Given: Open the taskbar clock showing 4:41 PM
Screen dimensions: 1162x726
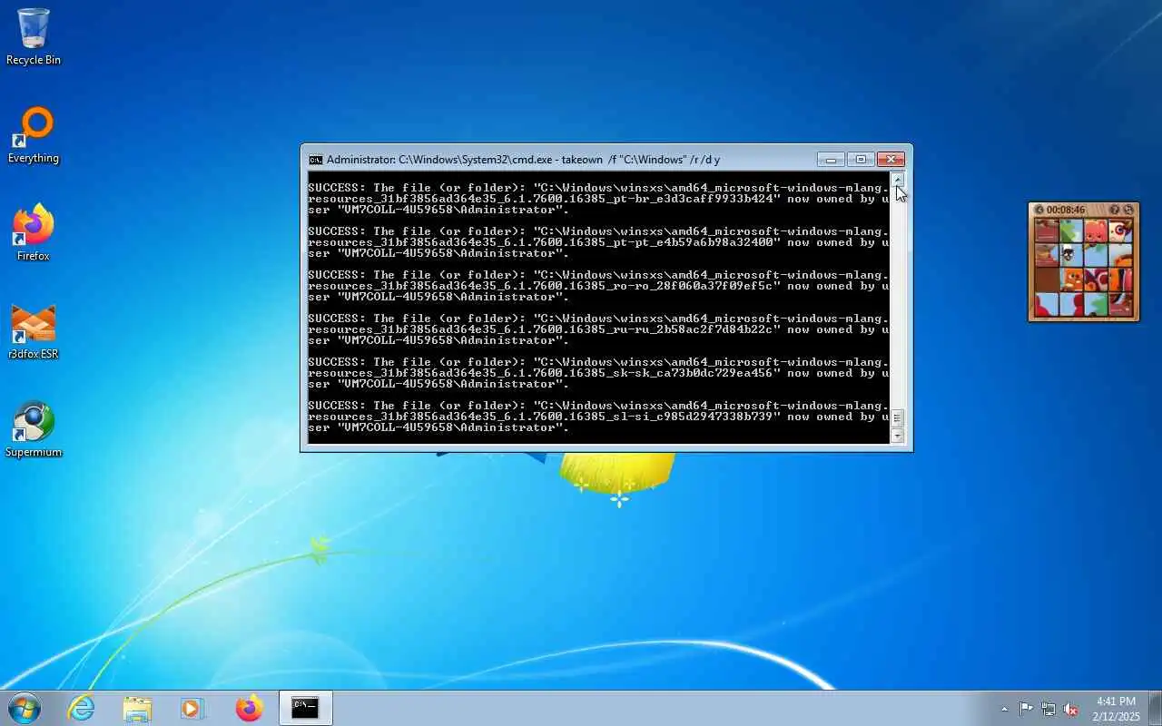Looking at the screenshot, I should [1116, 709].
